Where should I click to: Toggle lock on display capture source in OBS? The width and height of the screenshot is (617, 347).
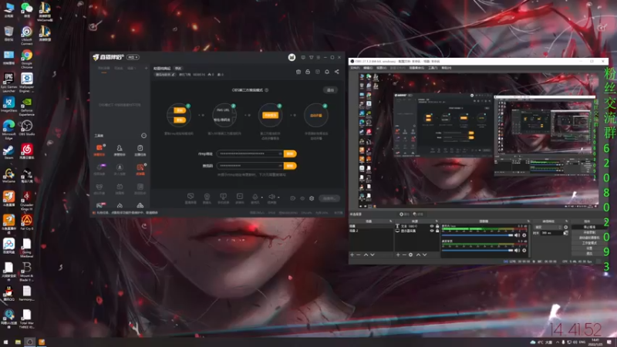(x=437, y=231)
